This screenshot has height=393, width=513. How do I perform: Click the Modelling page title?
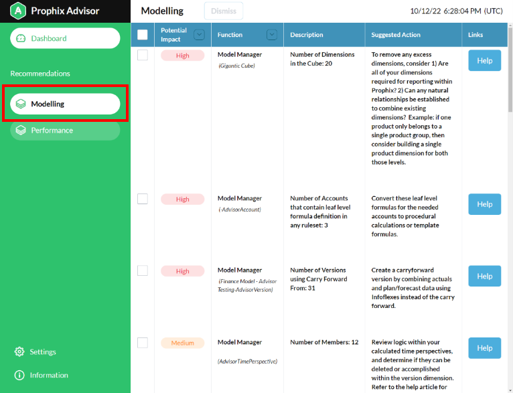tap(162, 11)
